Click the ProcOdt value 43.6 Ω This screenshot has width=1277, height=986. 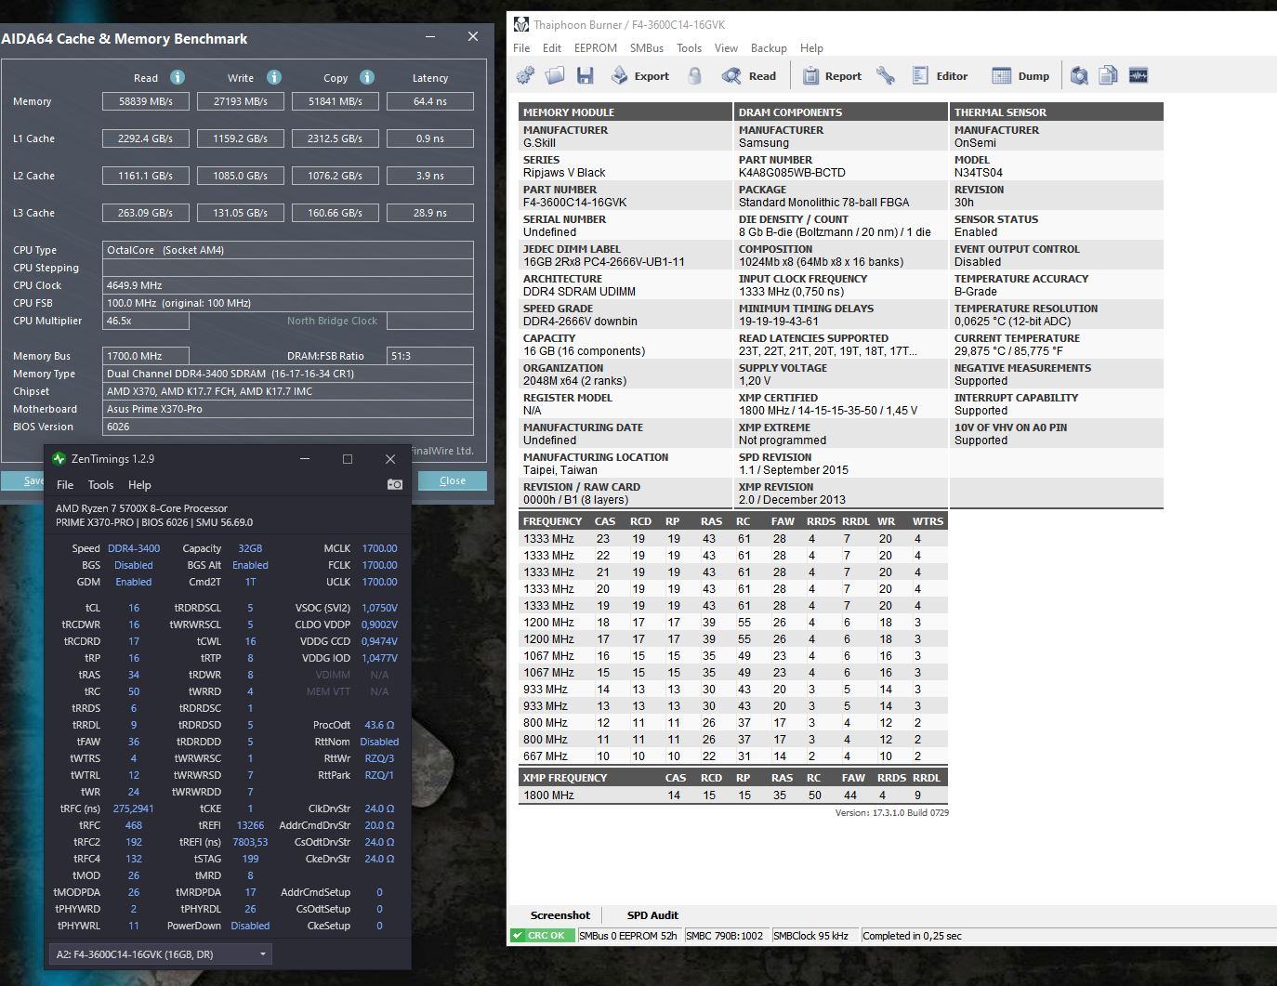click(379, 725)
